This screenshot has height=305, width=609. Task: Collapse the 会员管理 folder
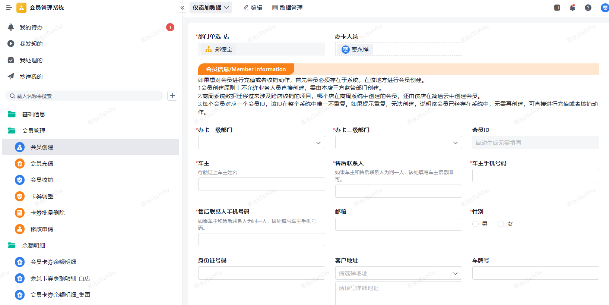[34, 131]
